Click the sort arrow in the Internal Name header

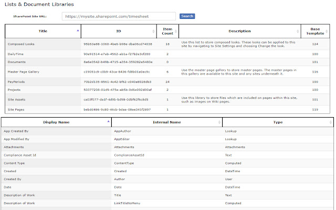tap(218, 122)
